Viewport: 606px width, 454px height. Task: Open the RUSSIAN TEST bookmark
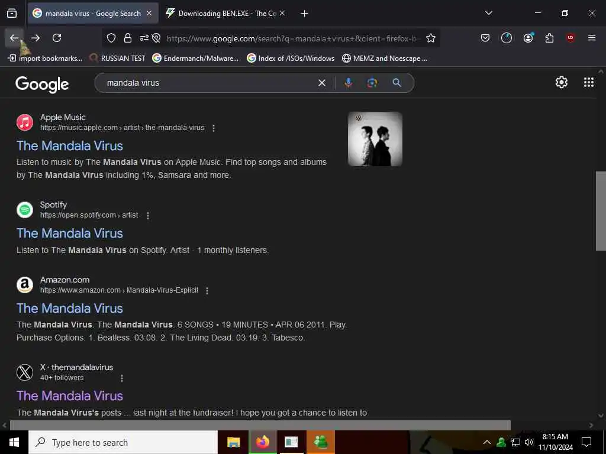[x=117, y=59]
